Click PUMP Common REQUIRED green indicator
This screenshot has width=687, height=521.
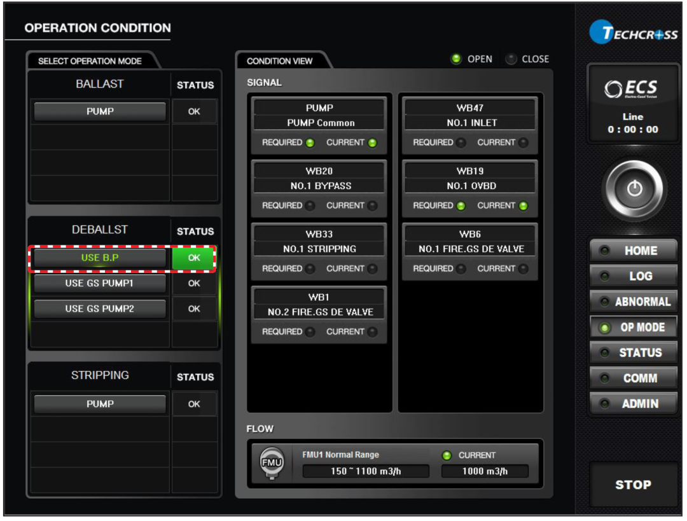tap(310, 142)
